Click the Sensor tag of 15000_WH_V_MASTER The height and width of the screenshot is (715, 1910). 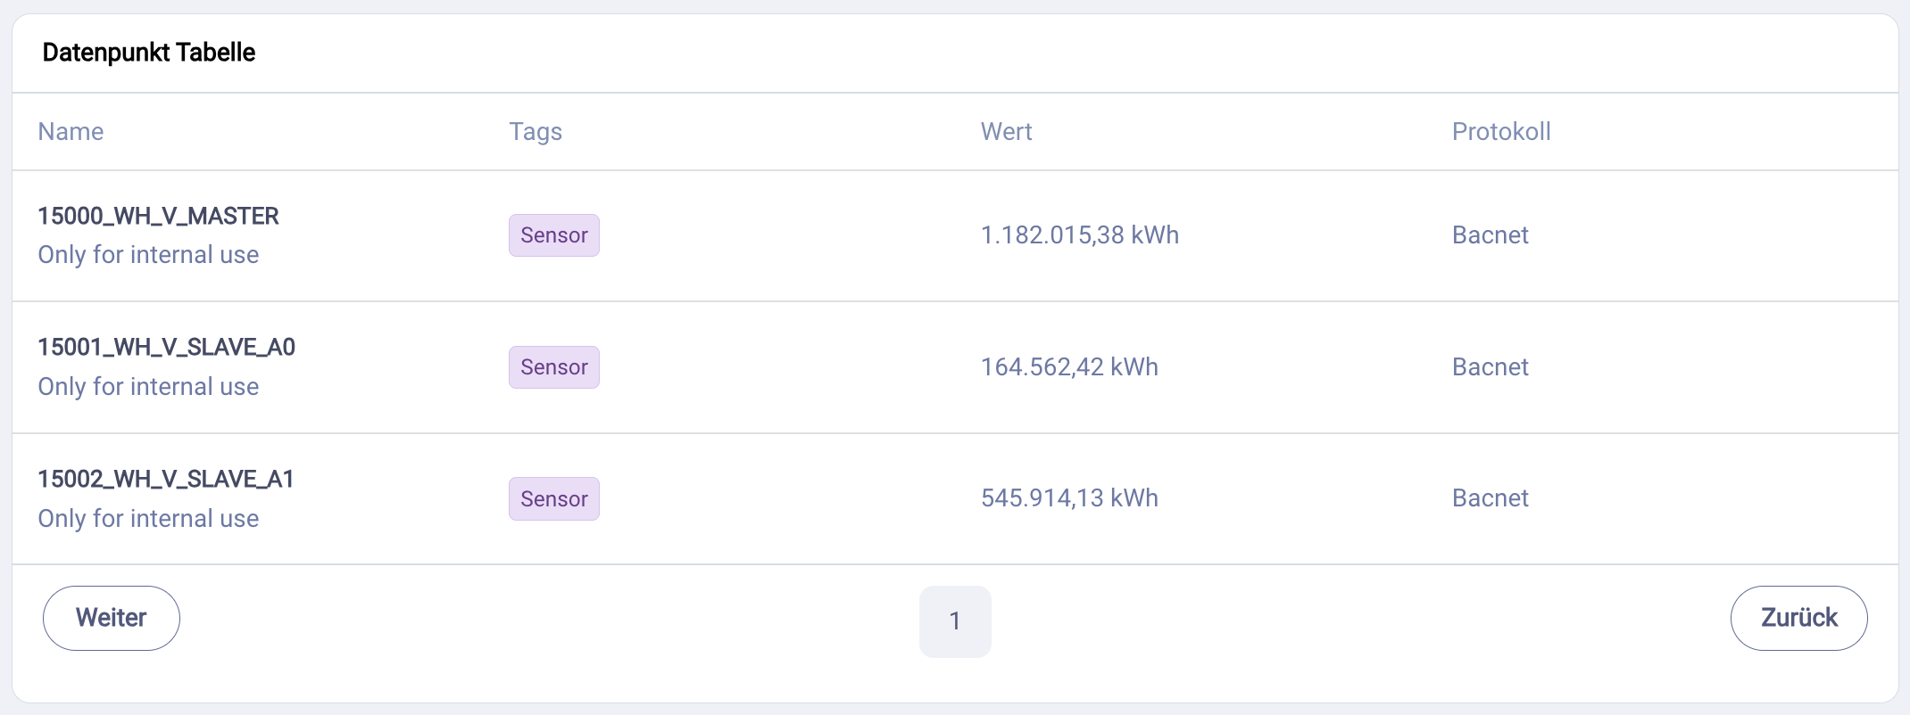click(553, 235)
